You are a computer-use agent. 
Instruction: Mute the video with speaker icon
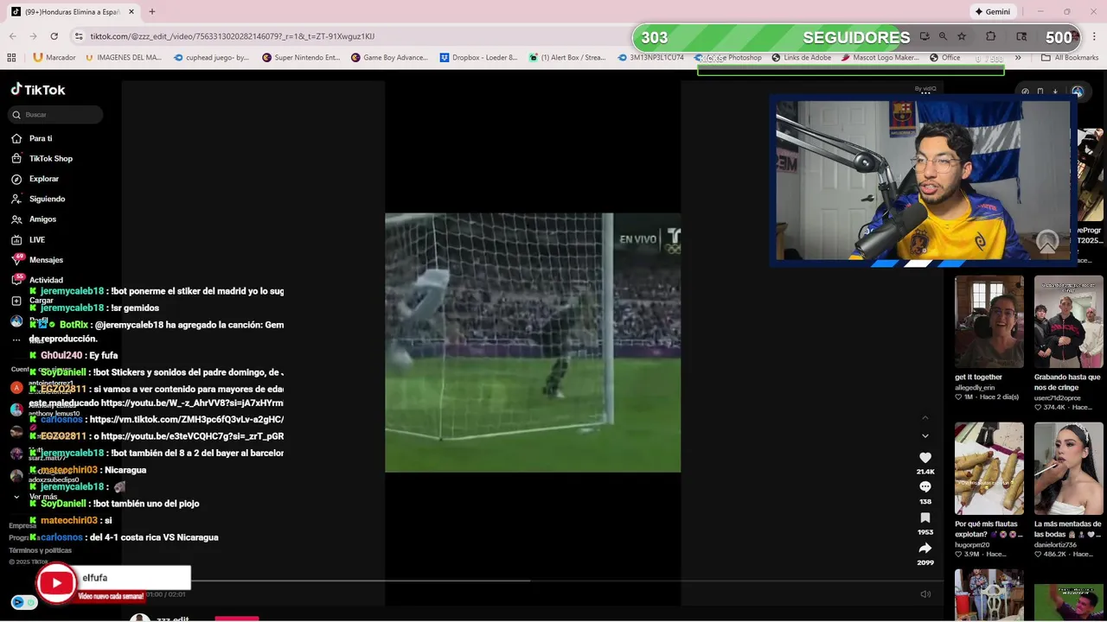[925, 593]
